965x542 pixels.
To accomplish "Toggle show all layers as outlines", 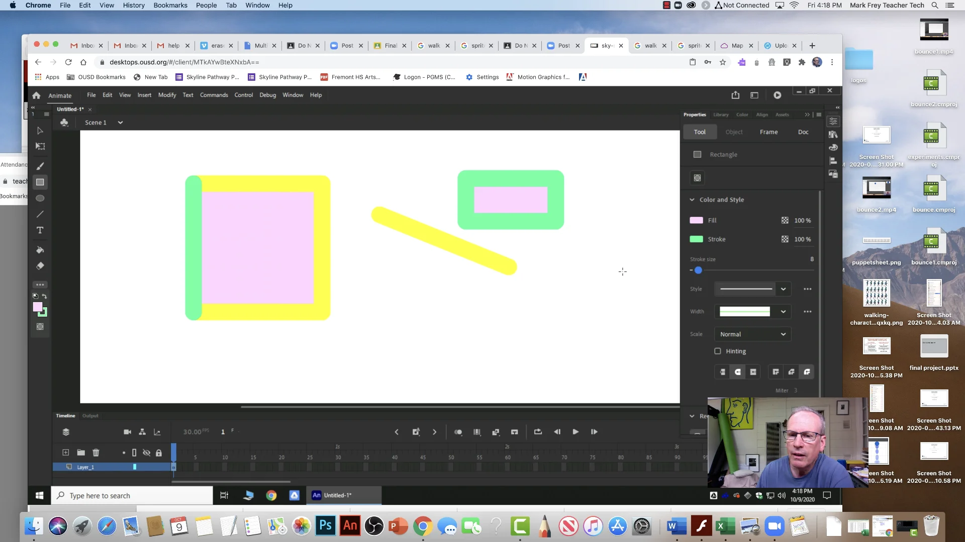I will tap(134, 453).
